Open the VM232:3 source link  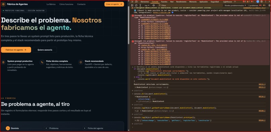[x=262, y=84]
